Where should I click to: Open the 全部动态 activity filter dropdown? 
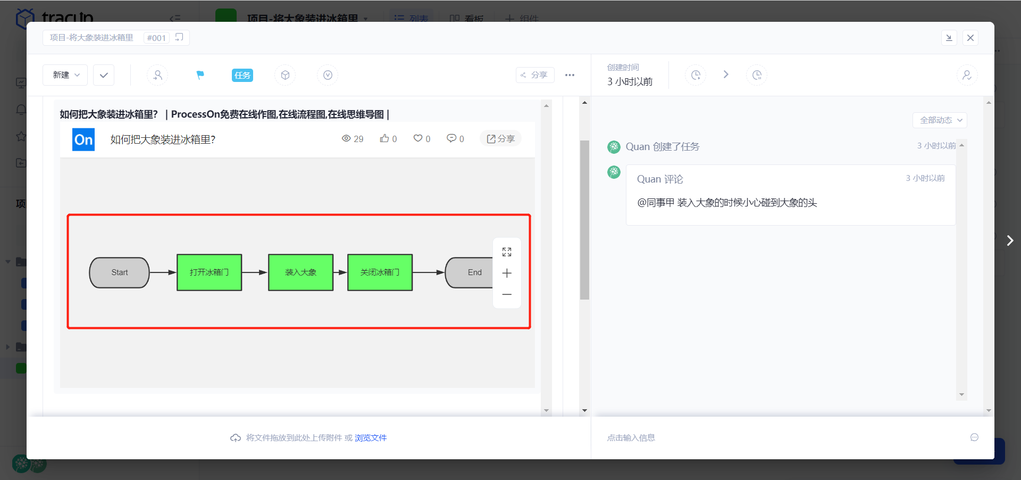click(x=939, y=120)
